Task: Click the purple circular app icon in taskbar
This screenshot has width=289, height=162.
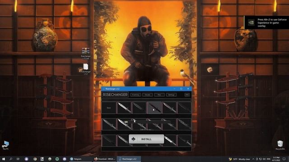Action: tap(27, 159)
